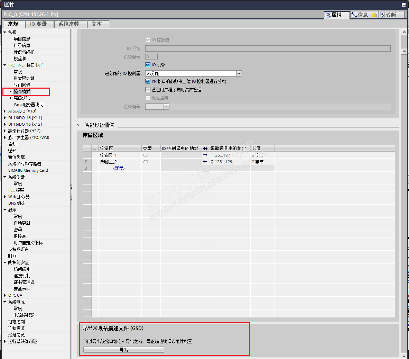Expand the Web 服务器 node

pos(5,197)
